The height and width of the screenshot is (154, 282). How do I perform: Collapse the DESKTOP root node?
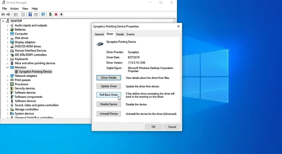click(3, 21)
